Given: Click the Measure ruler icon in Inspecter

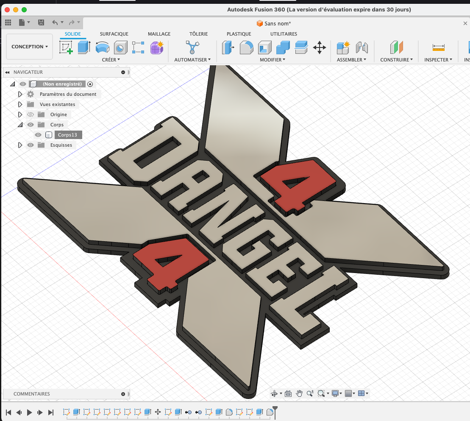Looking at the screenshot, I should (x=438, y=47).
